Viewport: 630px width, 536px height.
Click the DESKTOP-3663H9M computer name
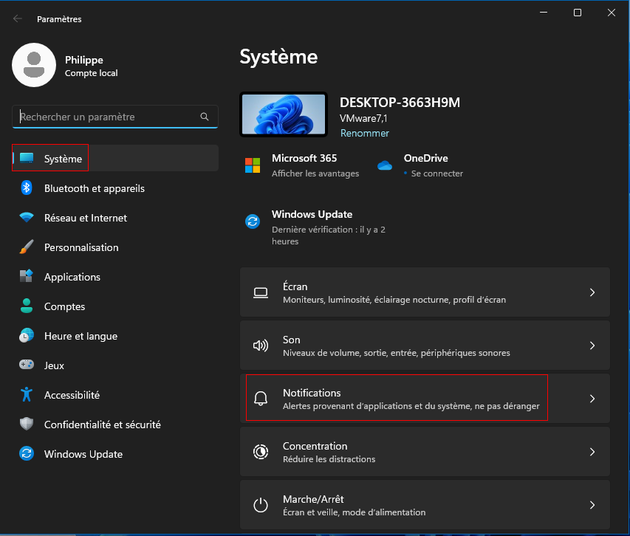coord(400,103)
